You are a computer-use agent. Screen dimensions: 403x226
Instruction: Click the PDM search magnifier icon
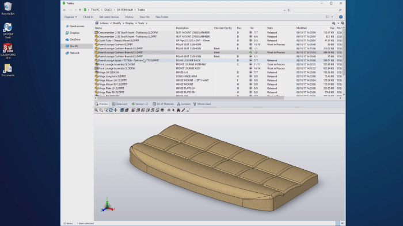click(x=333, y=23)
